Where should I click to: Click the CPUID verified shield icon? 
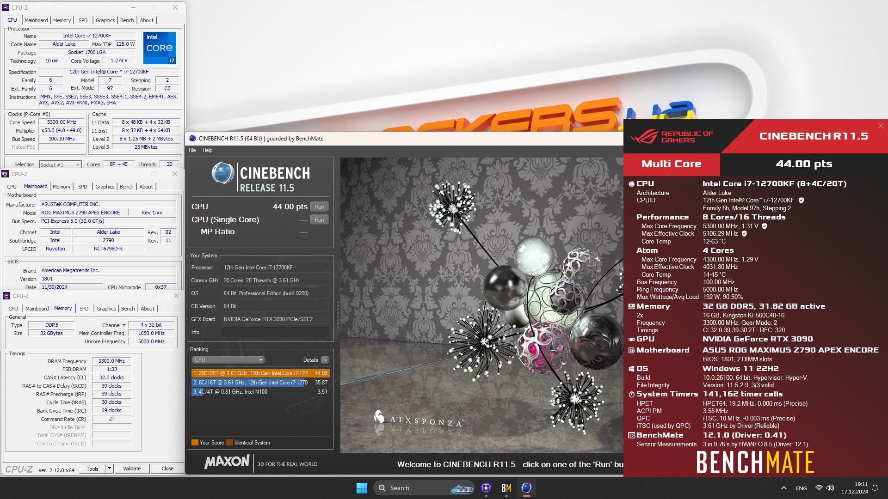pyautogui.click(x=801, y=201)
